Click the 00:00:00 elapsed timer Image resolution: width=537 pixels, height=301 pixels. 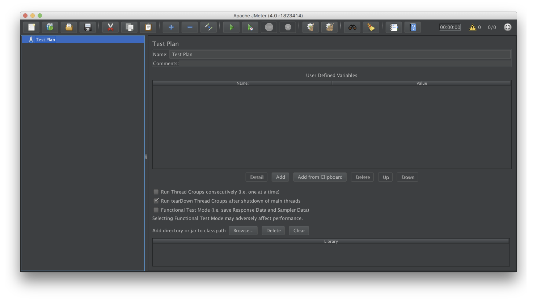(450, 27)
